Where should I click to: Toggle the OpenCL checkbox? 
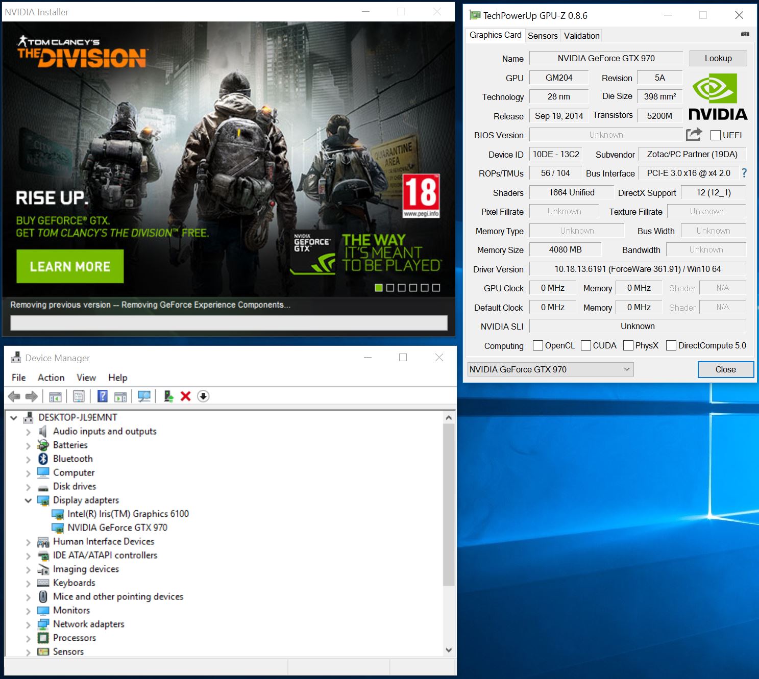click(x=538, y=345)
